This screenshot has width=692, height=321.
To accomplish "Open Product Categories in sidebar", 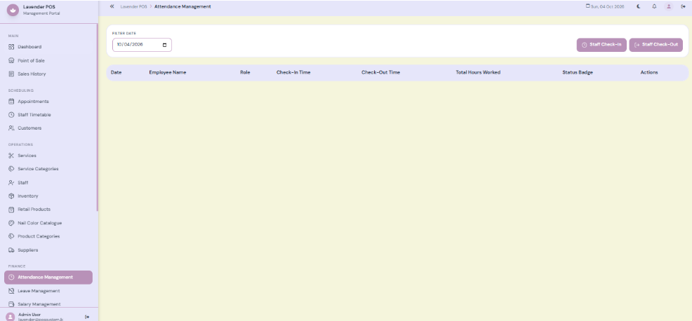I will point(48,236).
